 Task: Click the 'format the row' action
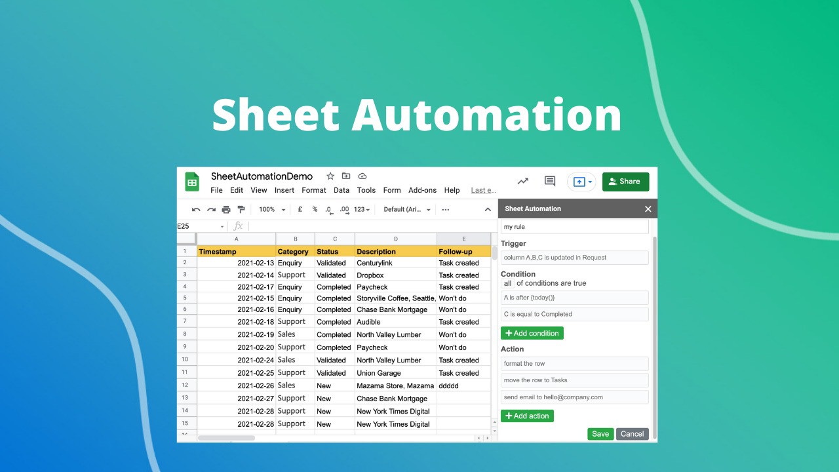click(x=575, y=364)
